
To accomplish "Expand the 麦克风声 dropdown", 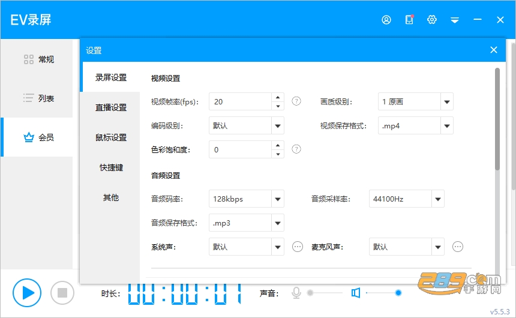I will coord(437,247).
